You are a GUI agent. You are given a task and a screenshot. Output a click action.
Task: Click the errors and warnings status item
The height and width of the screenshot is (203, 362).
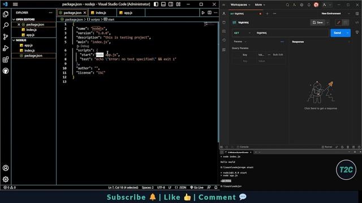pos(10,187)
